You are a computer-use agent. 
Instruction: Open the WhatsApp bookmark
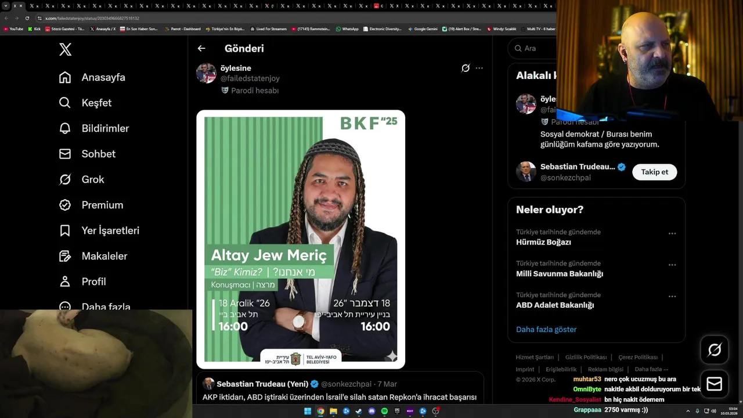[347, 28]
